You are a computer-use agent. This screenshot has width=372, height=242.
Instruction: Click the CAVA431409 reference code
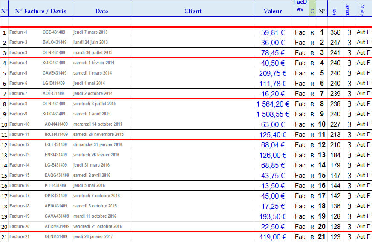(56, 216)
